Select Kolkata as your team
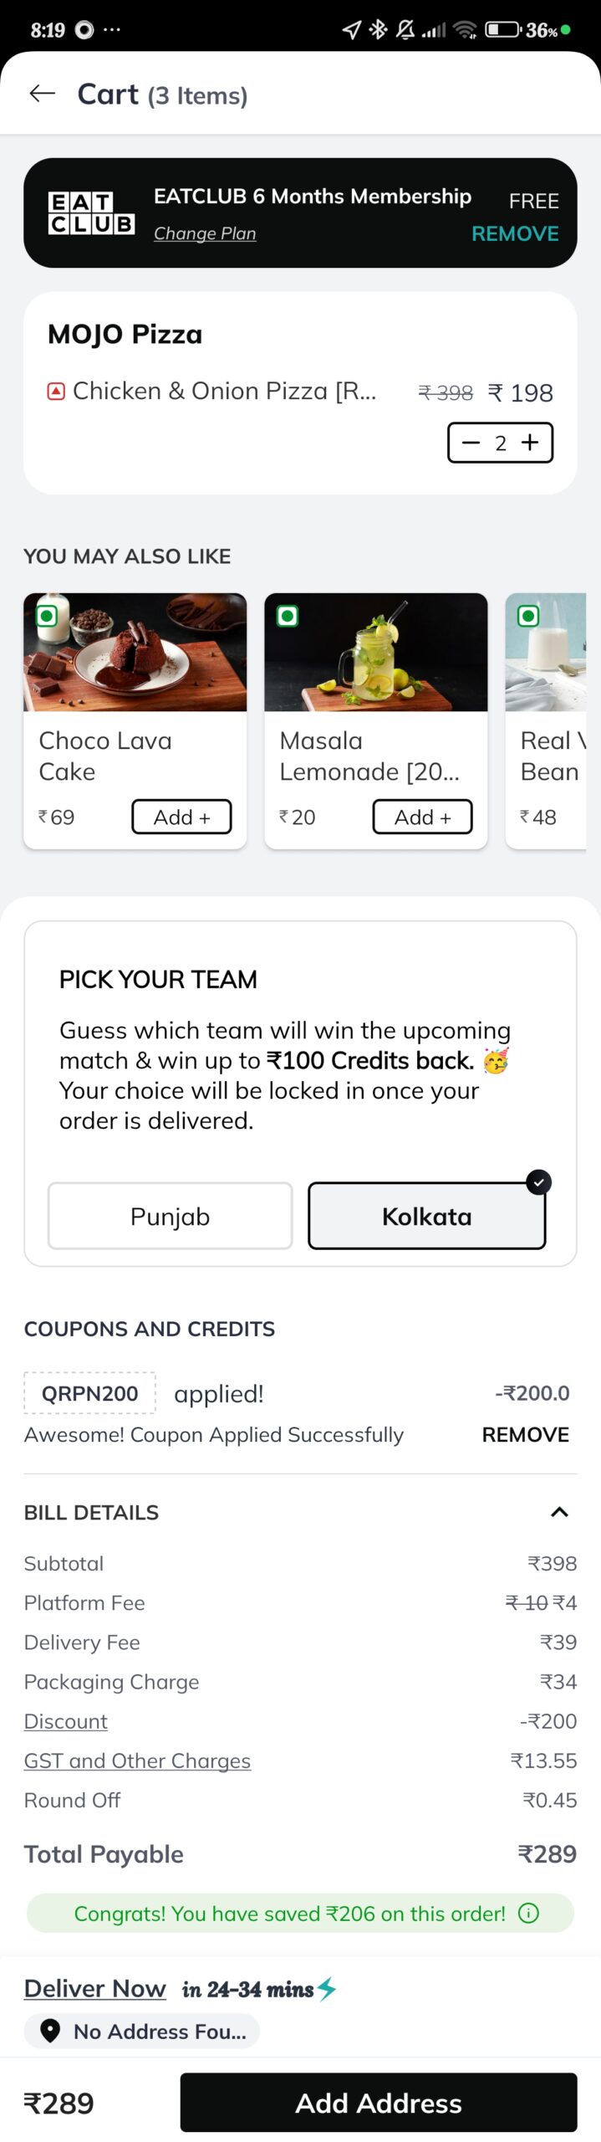 (426, 1215)
